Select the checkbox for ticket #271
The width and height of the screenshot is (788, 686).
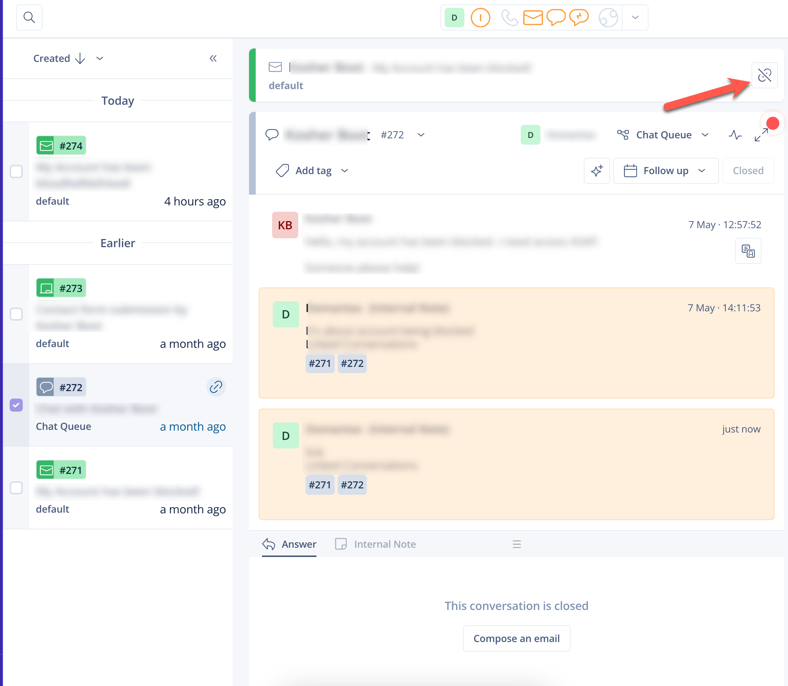16,488
